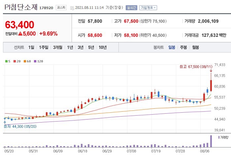Screen dimensions: 231x157
Task: Click the 전일 value 57,800
Action: 95,21
